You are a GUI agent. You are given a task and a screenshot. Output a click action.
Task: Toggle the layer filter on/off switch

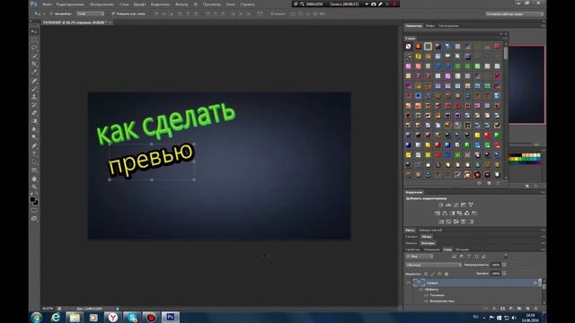(x=506, y=256)
